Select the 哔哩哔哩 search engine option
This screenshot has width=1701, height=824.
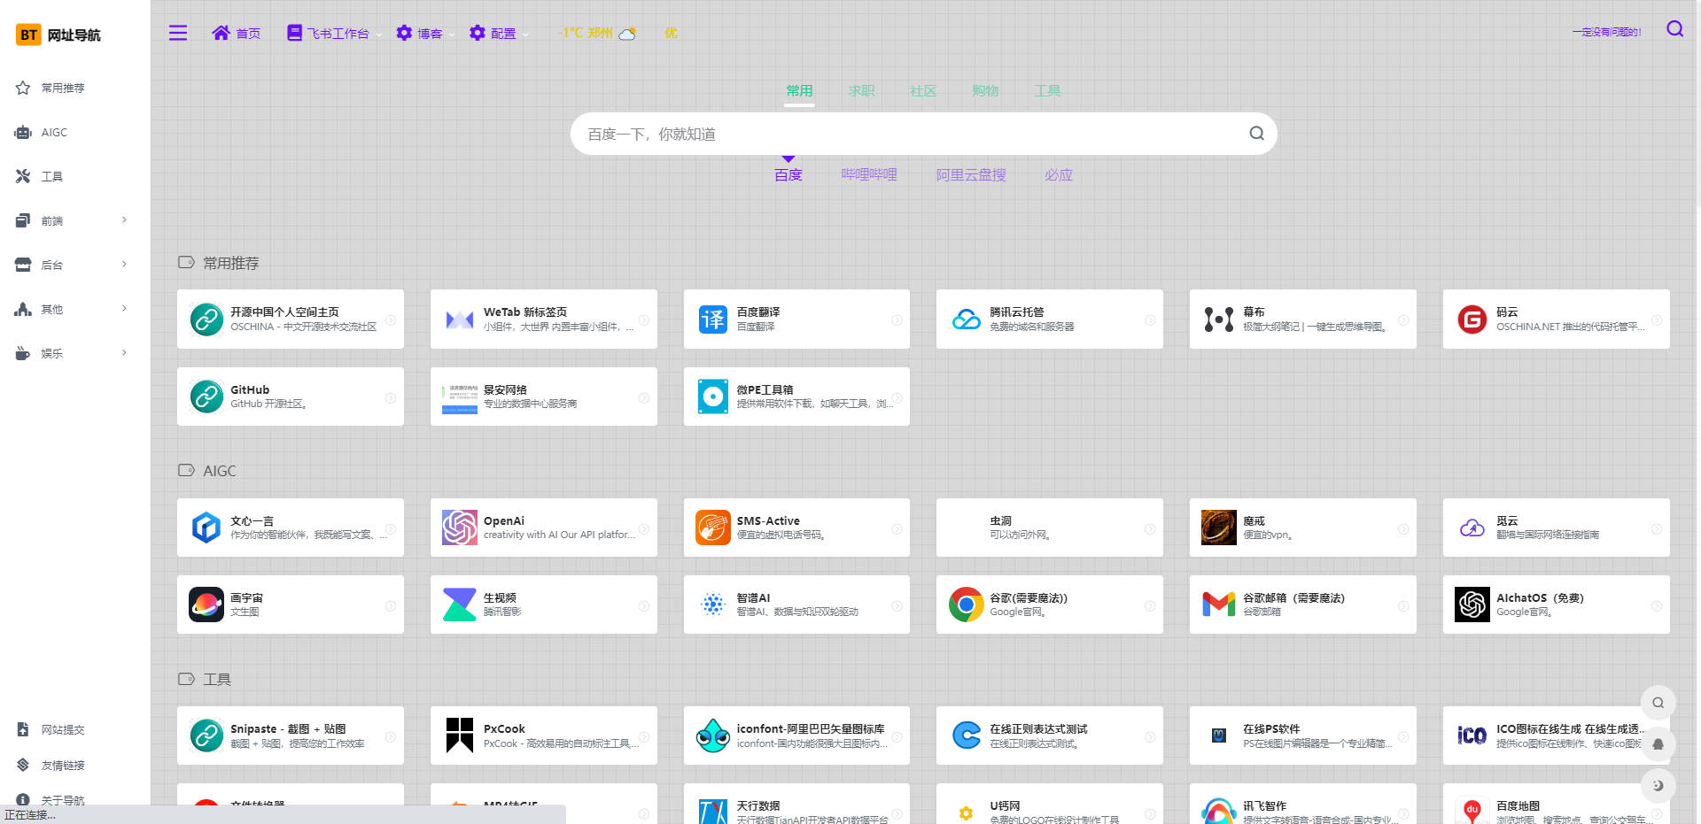tap(868, 175)
